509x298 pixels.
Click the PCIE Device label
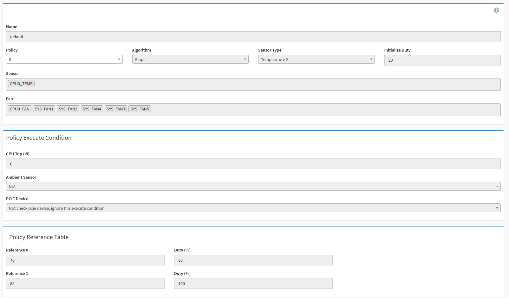17,199
